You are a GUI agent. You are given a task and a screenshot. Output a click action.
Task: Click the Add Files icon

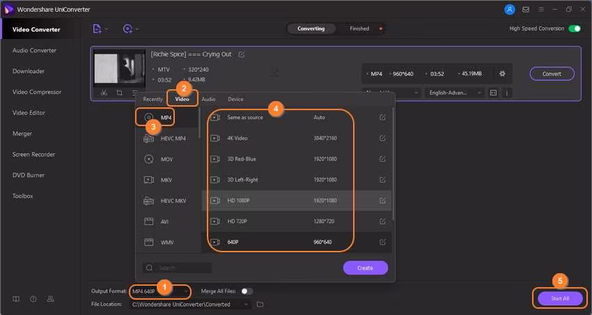click(97, 29)
